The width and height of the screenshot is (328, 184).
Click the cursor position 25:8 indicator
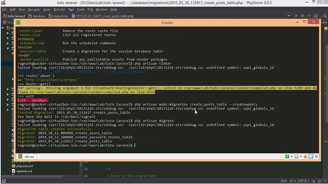click(283, 181)
